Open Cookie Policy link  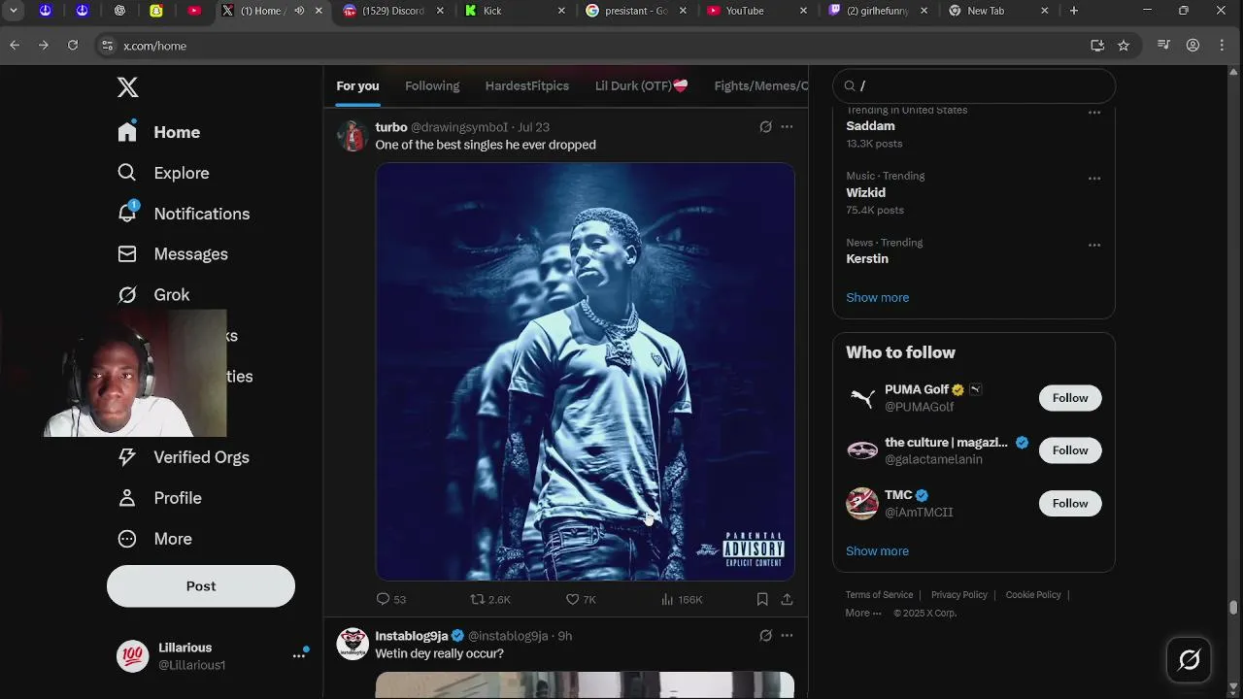point(1033,594)
